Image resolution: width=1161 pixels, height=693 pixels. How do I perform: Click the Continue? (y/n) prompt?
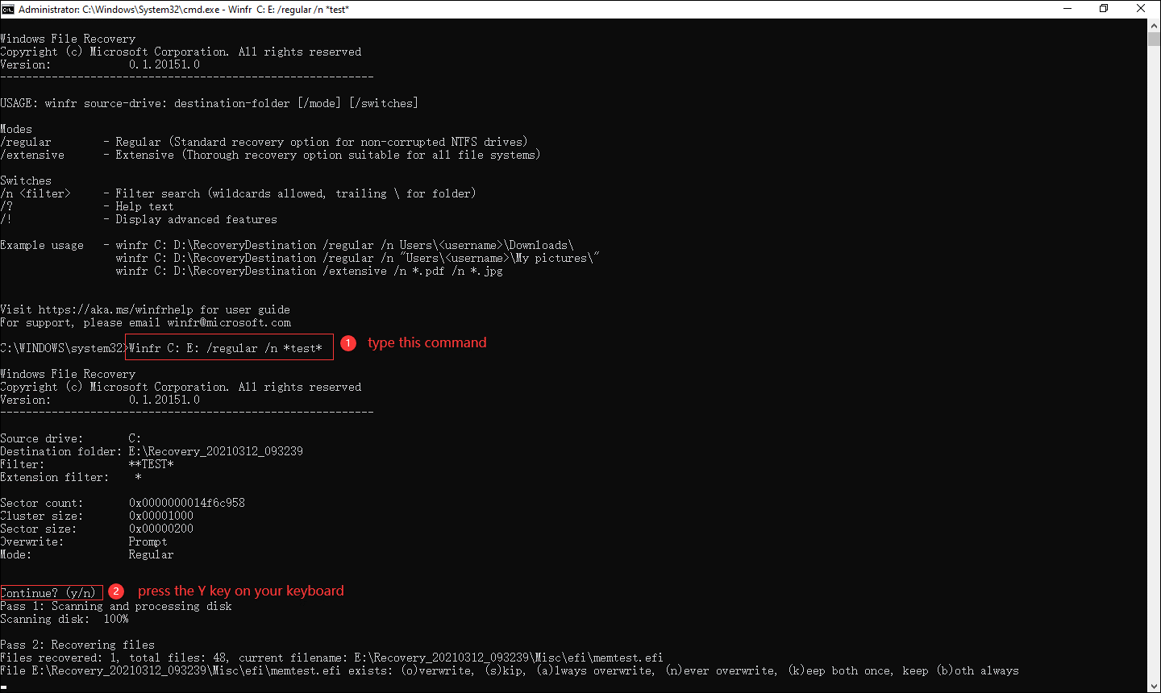coord(52,593)
